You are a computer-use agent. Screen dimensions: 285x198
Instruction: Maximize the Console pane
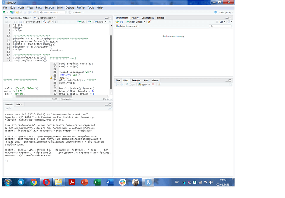(110, 105)
